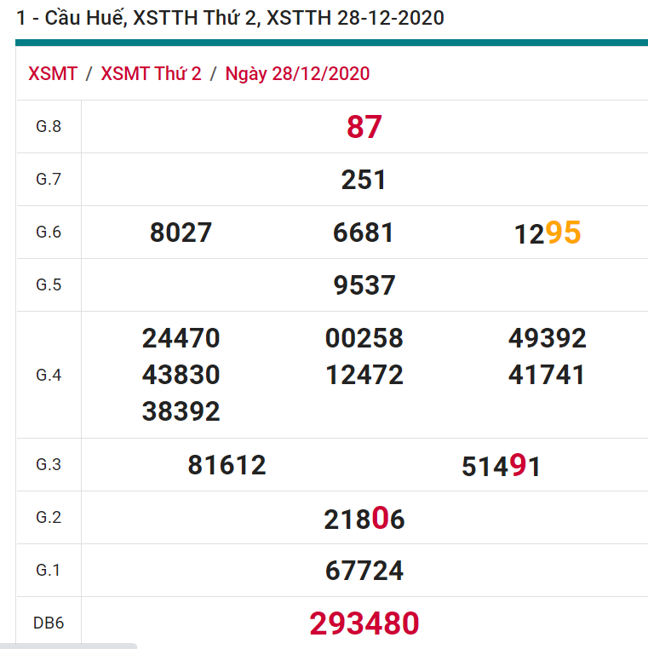Viewport: 648px width, 649px height.
Task: Click the G.5 result 9537
Action: [x=364, y=285]
